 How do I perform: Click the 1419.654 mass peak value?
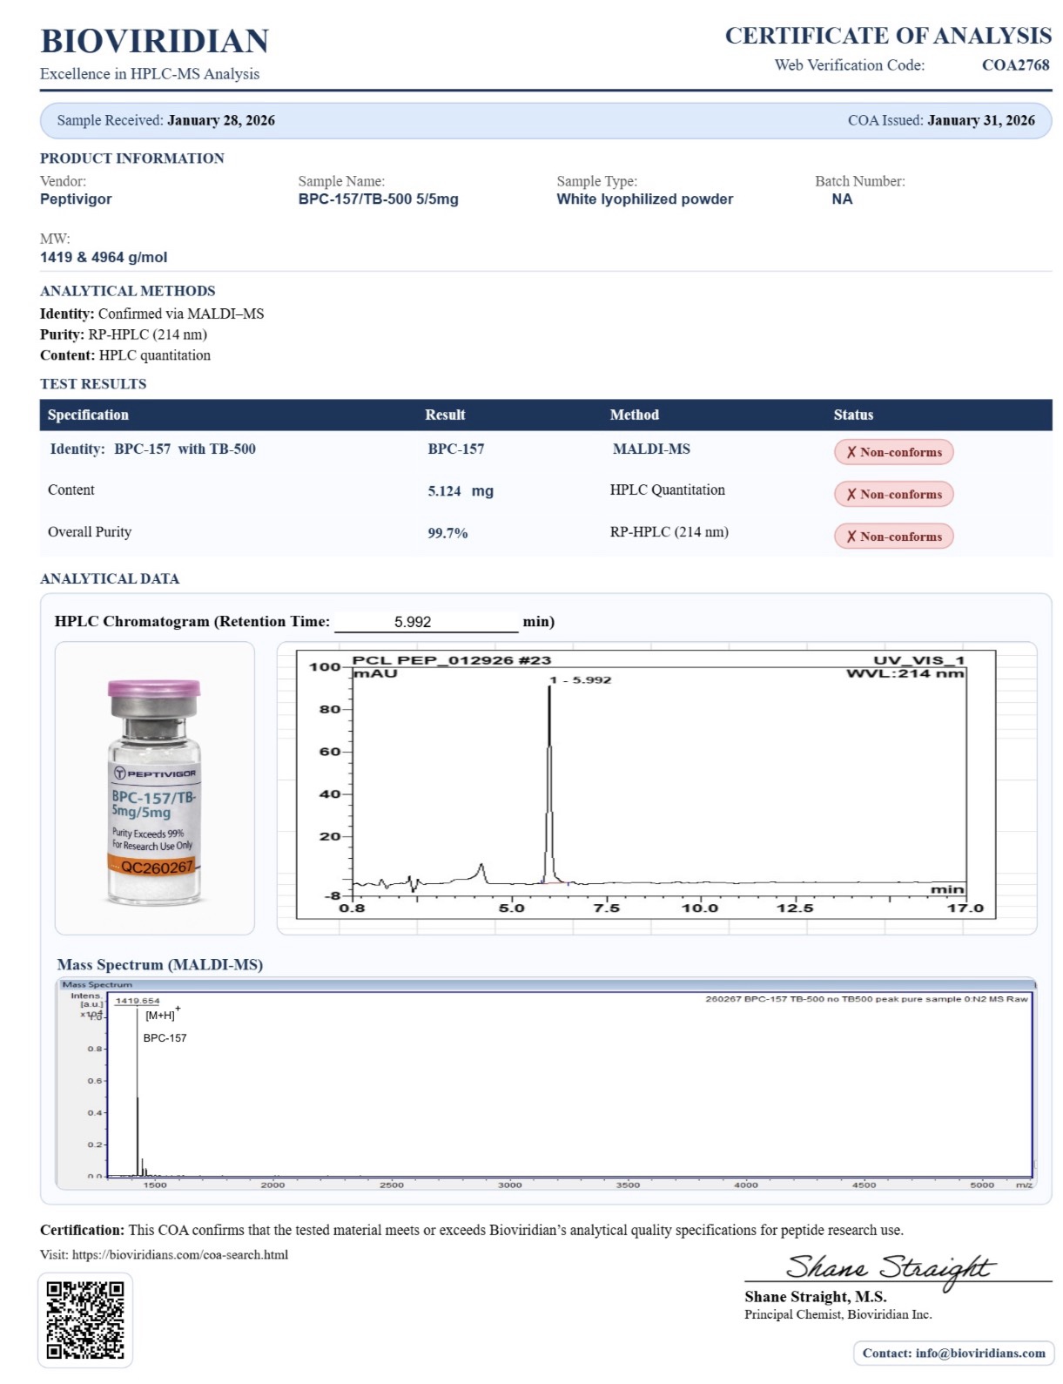click(138, 1001)
